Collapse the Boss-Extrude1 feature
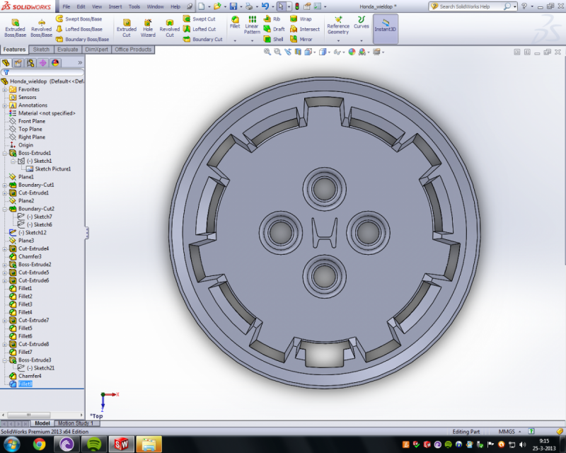The height and width of the screenshot is (453, 566). 5,153
